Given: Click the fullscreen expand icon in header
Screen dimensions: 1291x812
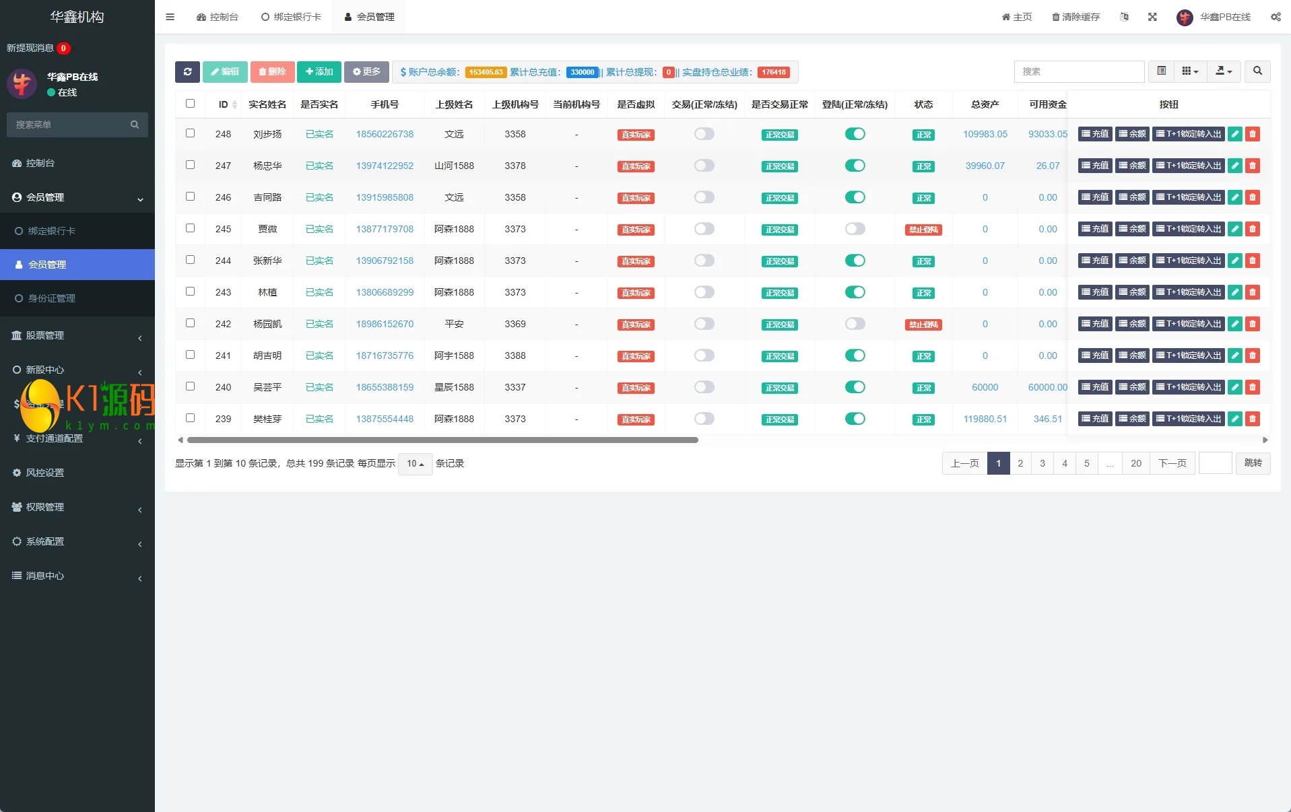Looking at the screenshot, I should click(x=1152, y=17).
